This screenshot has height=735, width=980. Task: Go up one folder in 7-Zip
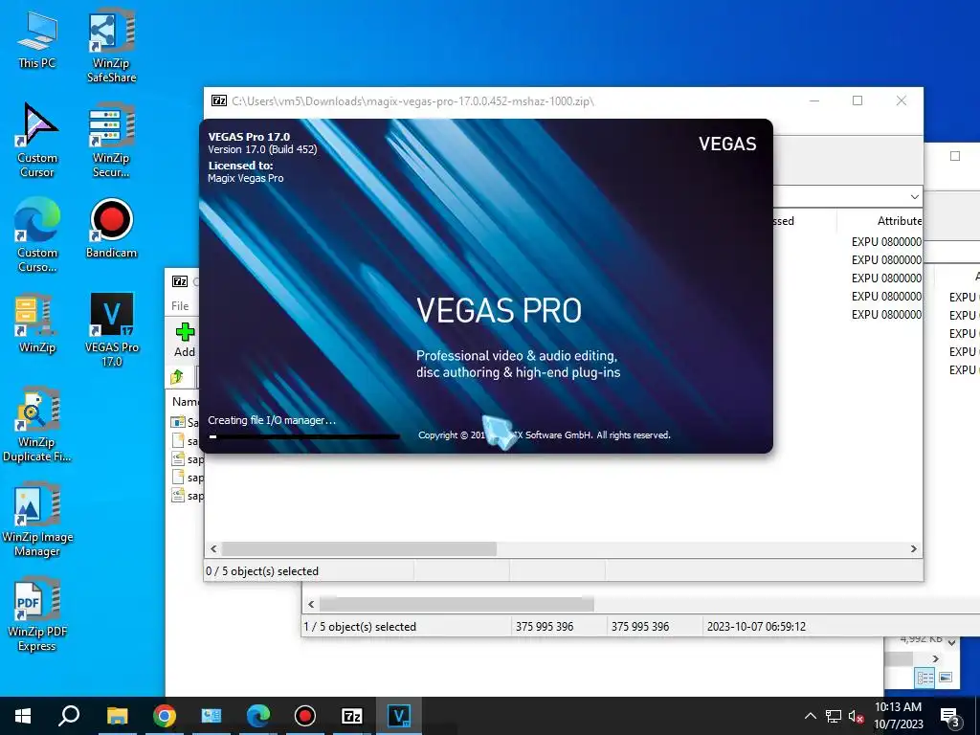[x=177, y=376]
